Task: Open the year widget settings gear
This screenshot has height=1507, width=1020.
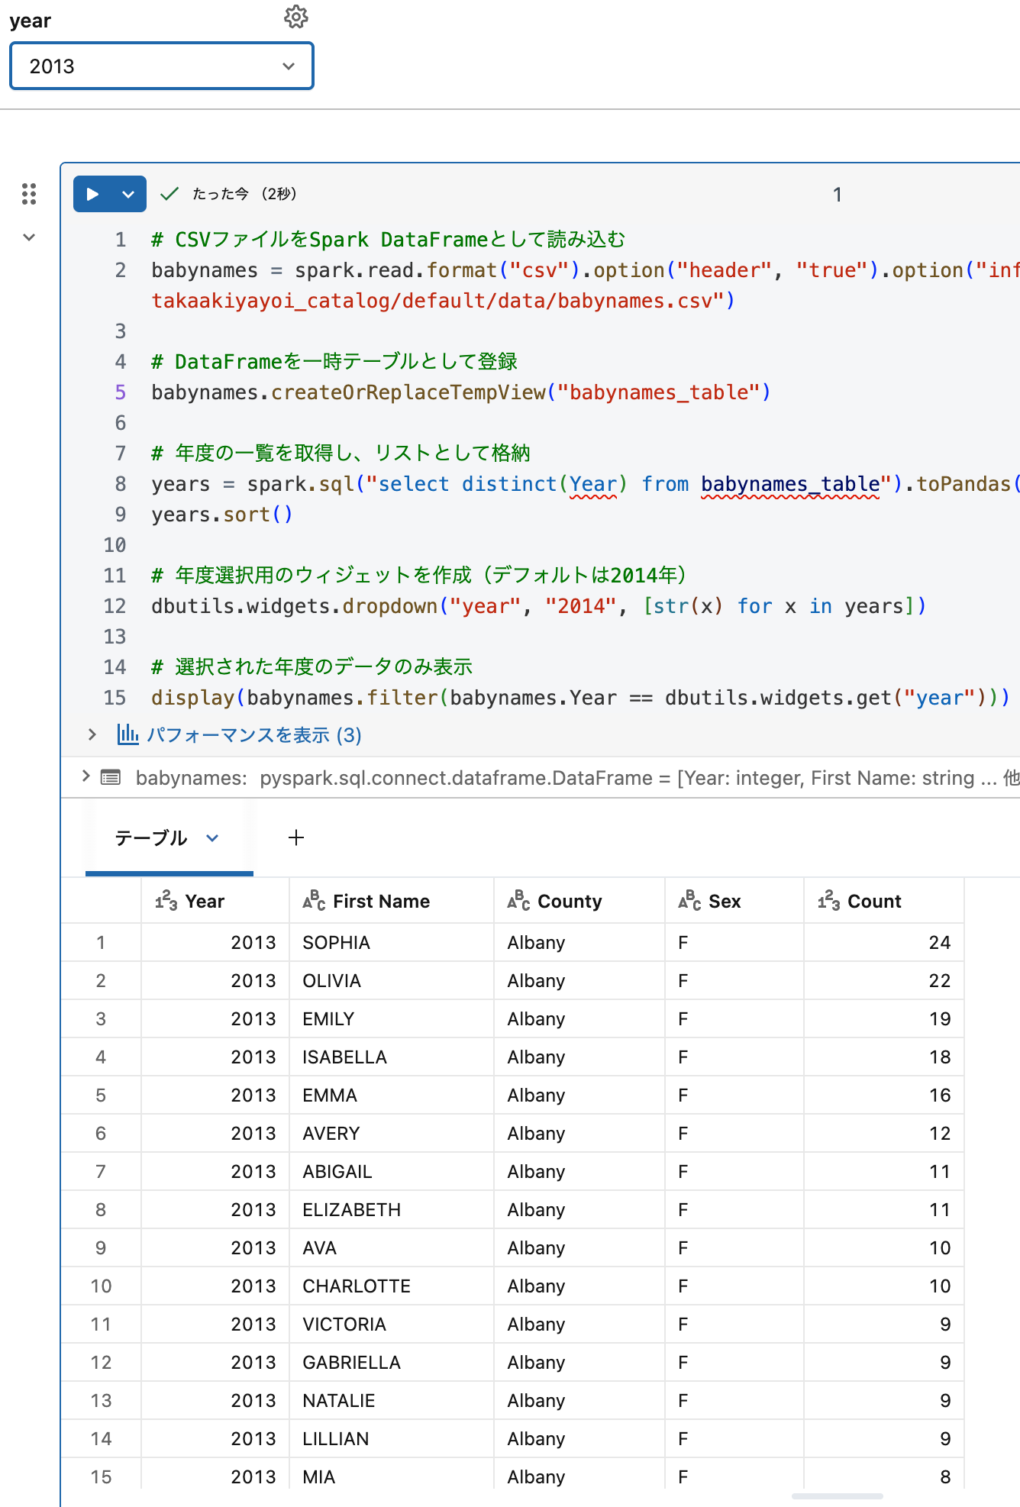Action: [x=295, y=17]
